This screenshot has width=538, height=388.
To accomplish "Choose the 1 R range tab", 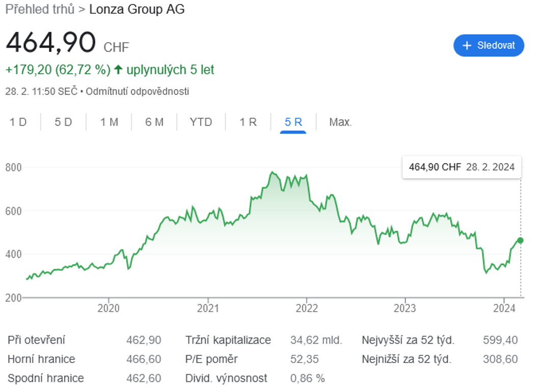I will pos(248,122).
